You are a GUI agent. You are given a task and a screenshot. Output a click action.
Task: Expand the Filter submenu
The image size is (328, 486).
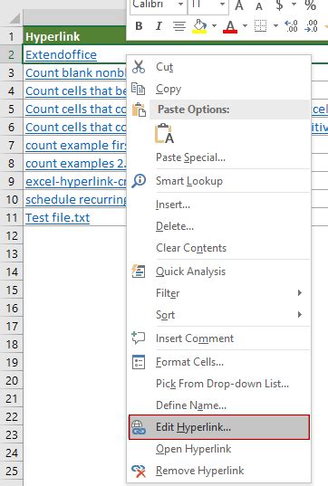coord(219,293)
